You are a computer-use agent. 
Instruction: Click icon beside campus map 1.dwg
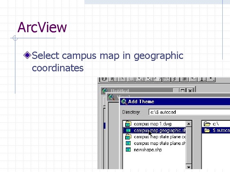(128, 124)
